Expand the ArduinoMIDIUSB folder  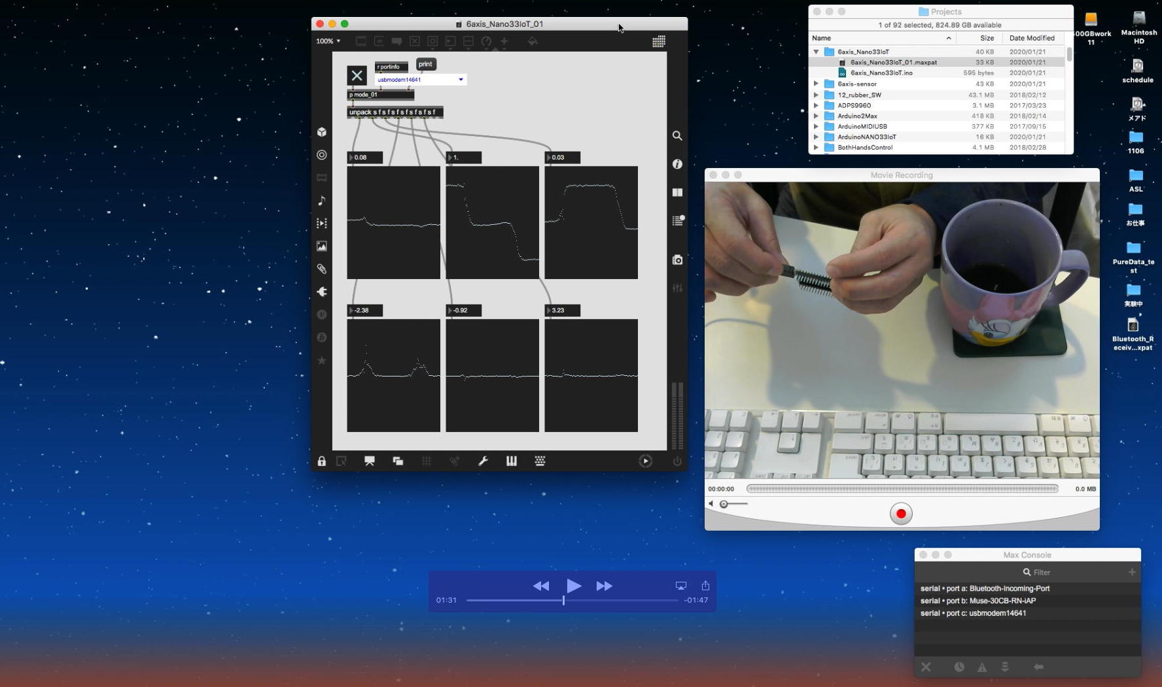pyautogui.click(x=816, y=126)
